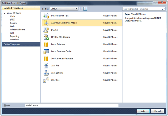The height and width of the screenshot is (116, 168).
Task: Click Visual C# Items tree root label
Action: (x=14, y=13)
